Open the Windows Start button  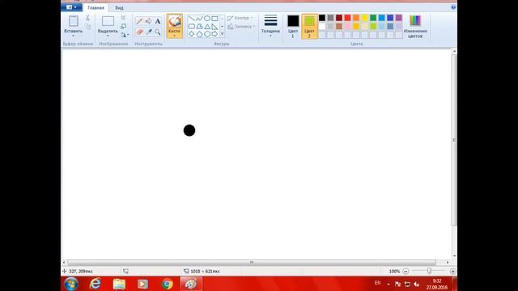[71, 284]
